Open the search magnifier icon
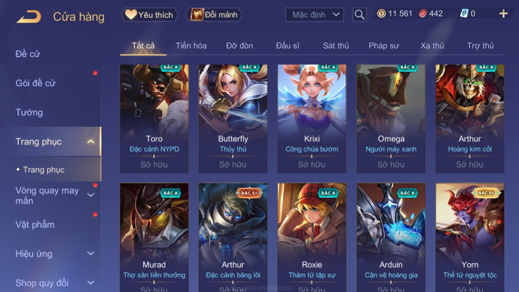 point(359,15)
